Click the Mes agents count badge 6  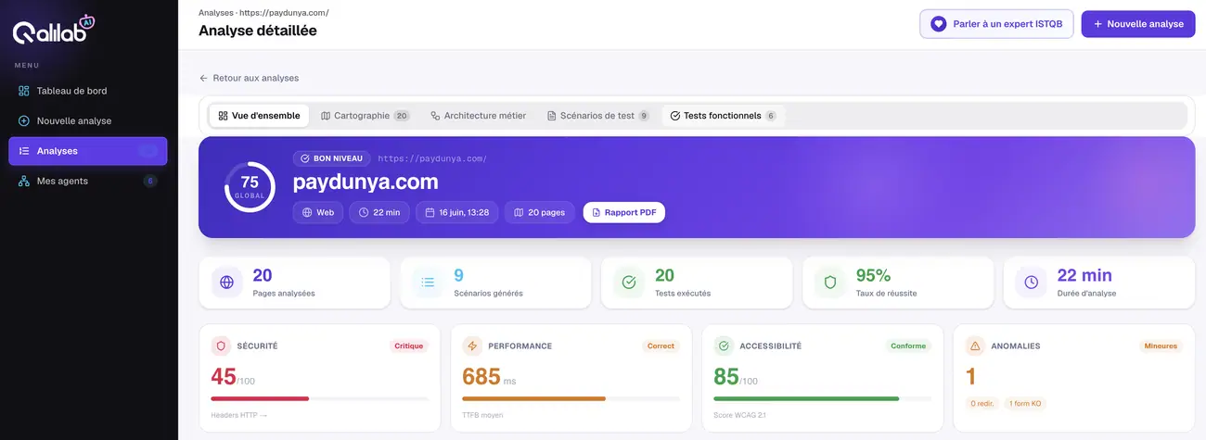150,181
